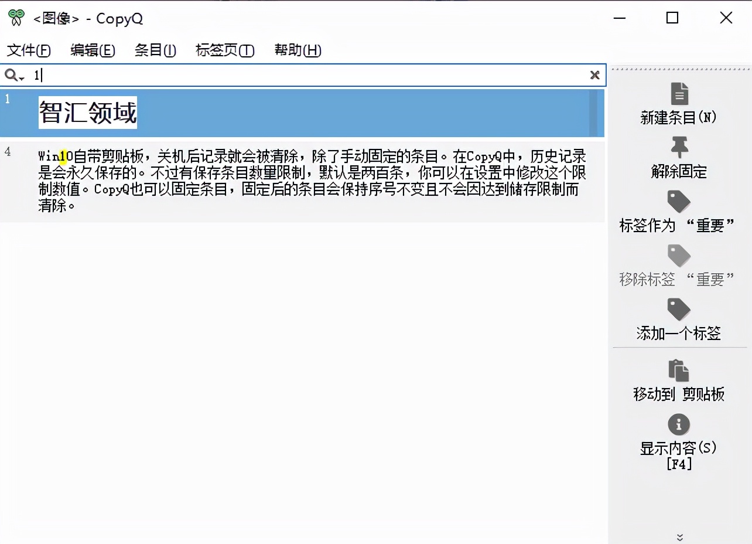The height and width of the screenshot is (544, 752).
Task: Click the grayed 移除标签"重要" icon
Action: [679, 256]
